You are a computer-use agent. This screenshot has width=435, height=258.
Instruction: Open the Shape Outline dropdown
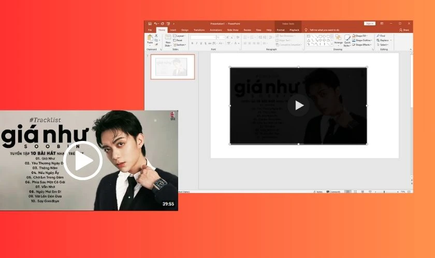tap(362, 40)
